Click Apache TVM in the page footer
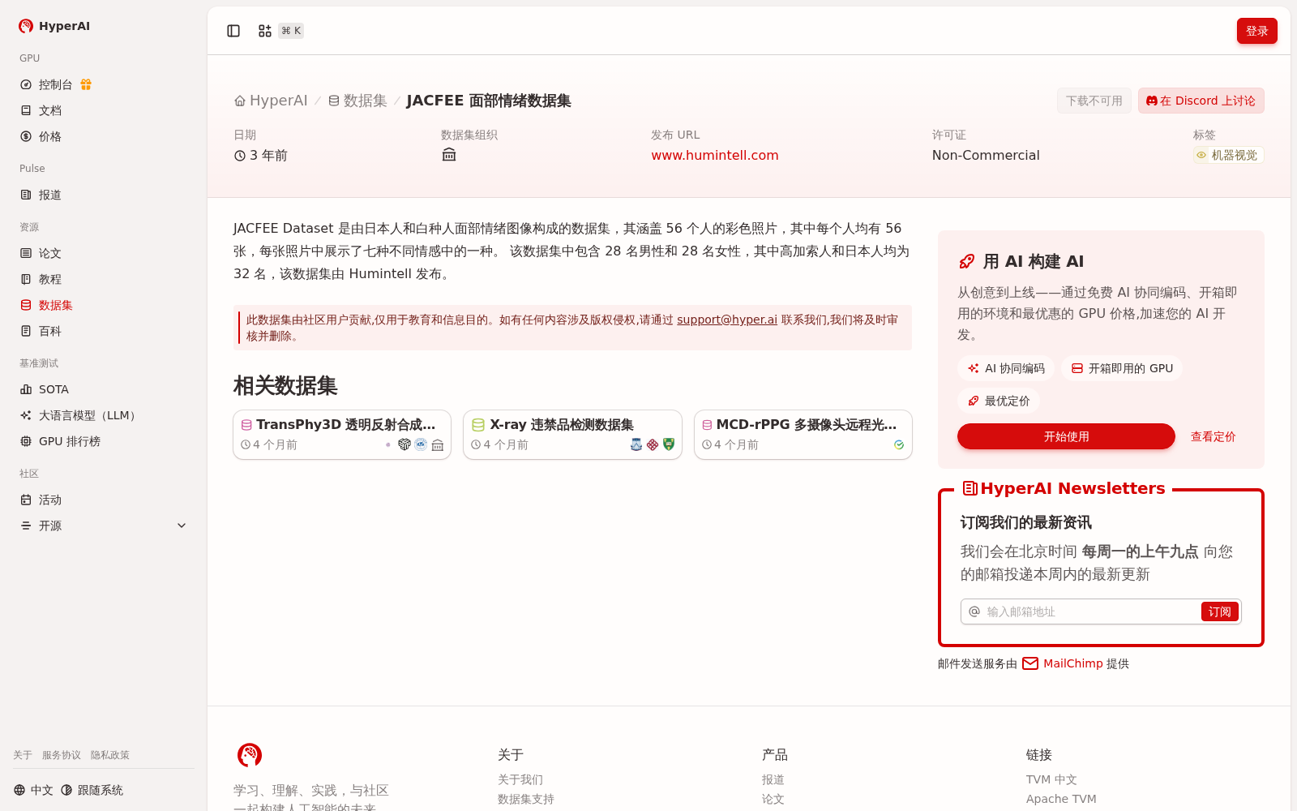The width and height of the screenshot is (1297, 811). [1061, 799]
